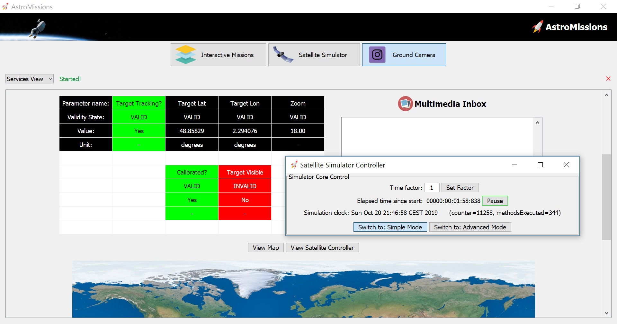Click the Interactive Missions layers icon
This screenshot has height=324, width=617.
point(185,55)
